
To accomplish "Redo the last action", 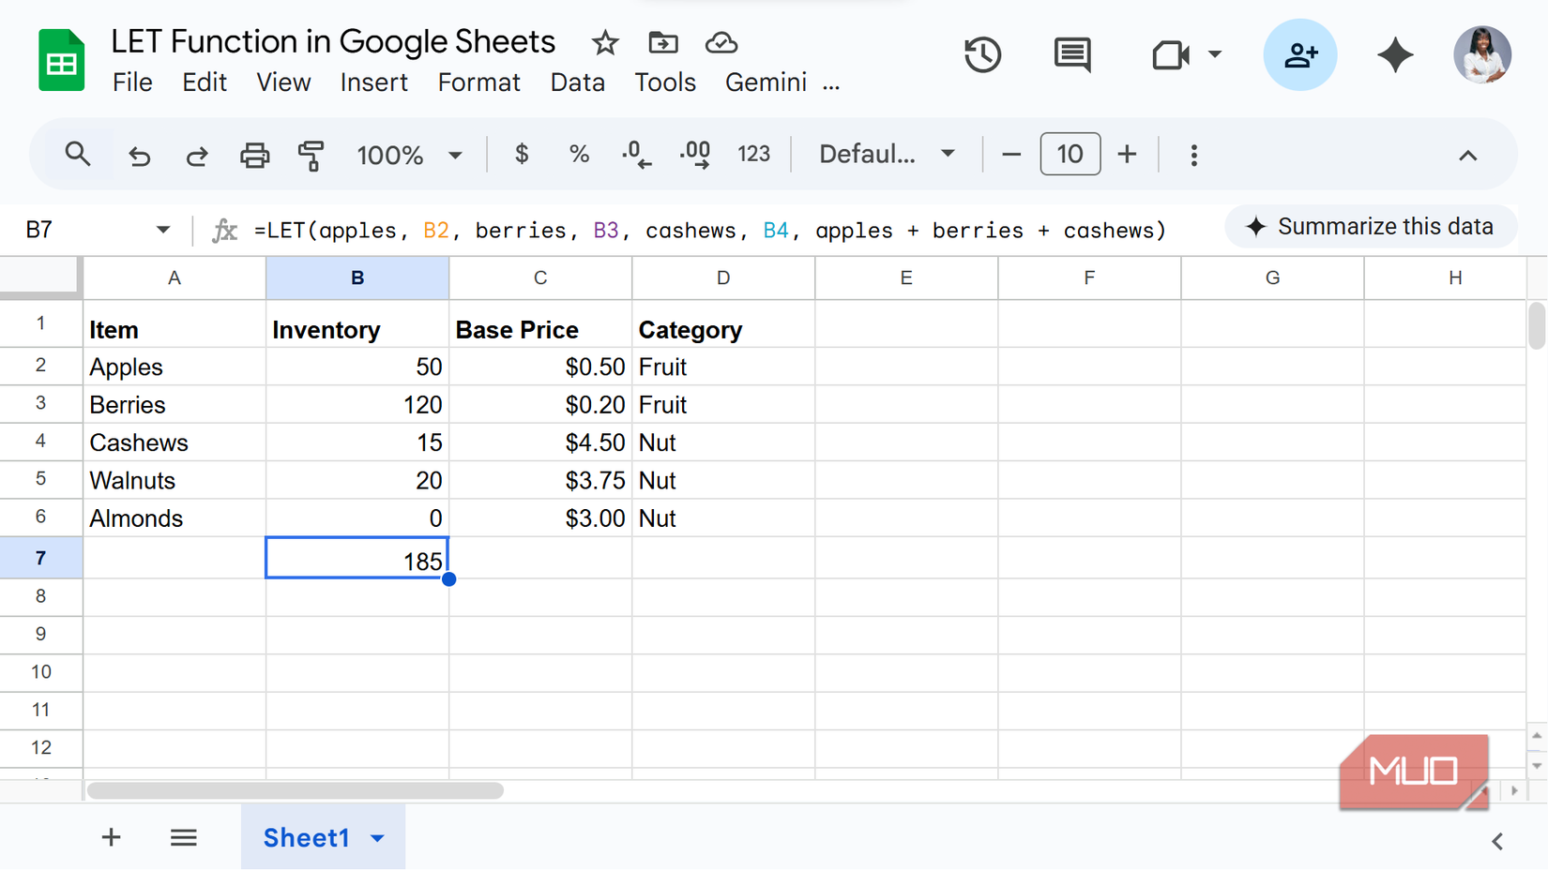I will (197, 155).
